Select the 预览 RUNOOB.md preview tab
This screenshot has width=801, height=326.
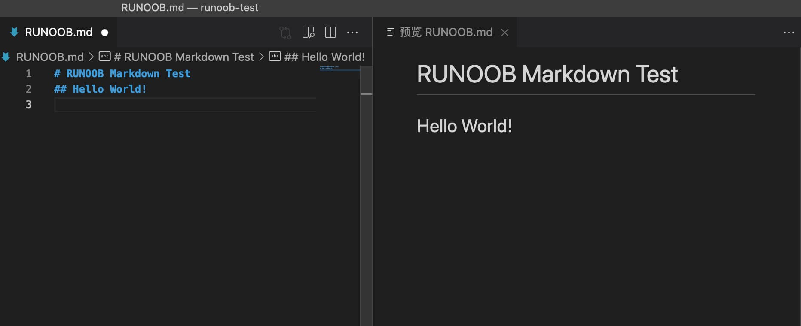[446, 32]
